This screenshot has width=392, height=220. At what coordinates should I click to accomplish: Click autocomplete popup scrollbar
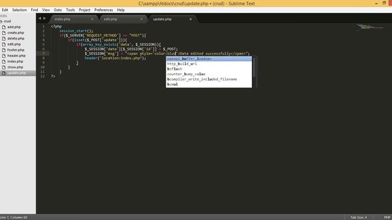pos(254,67)
